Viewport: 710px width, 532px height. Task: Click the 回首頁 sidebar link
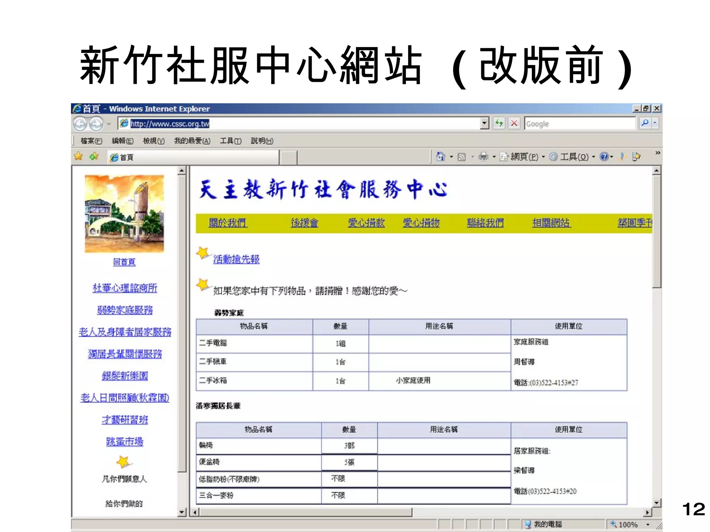pos(124,262)
